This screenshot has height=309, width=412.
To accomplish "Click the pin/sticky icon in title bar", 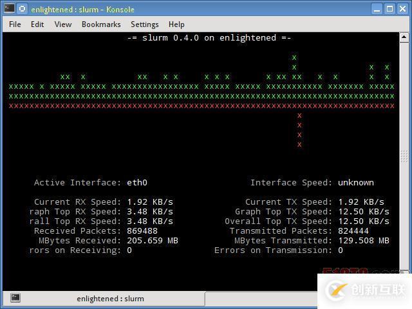I will (x=23, y=8).
